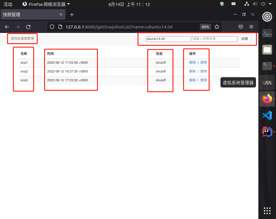The height and width of the screenshot is (219, 276).
Task: Open IntelliJ IDEA from the dock
Action: click(x=267, y=132)
